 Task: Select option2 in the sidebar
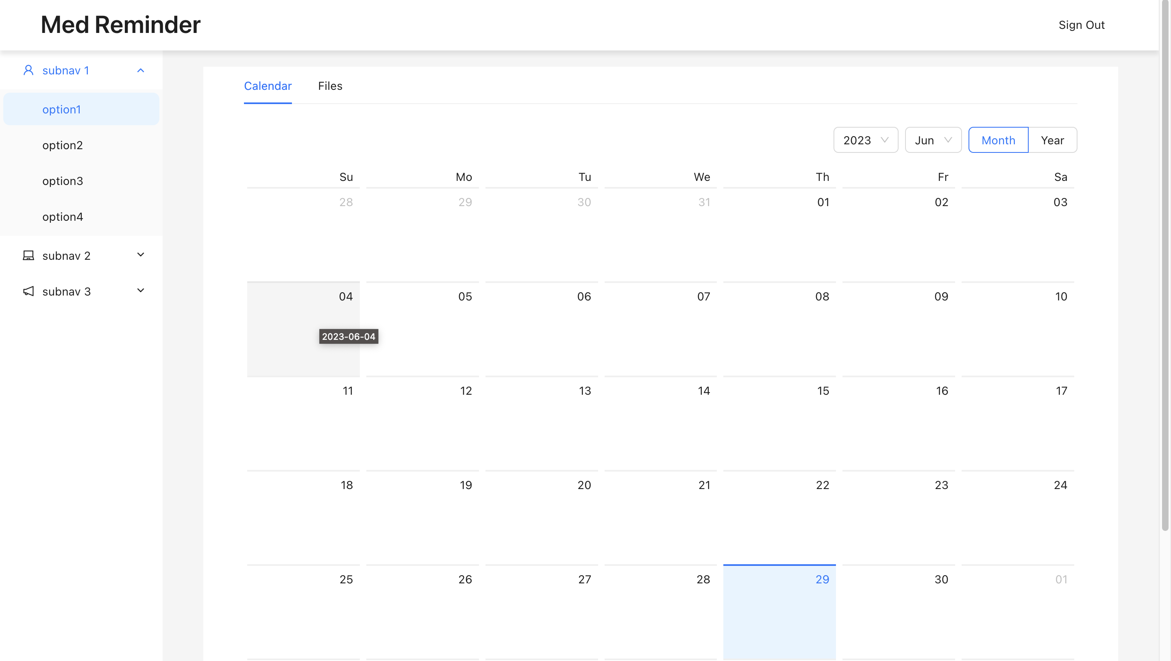pyautogui.click(x=63, y=146)
